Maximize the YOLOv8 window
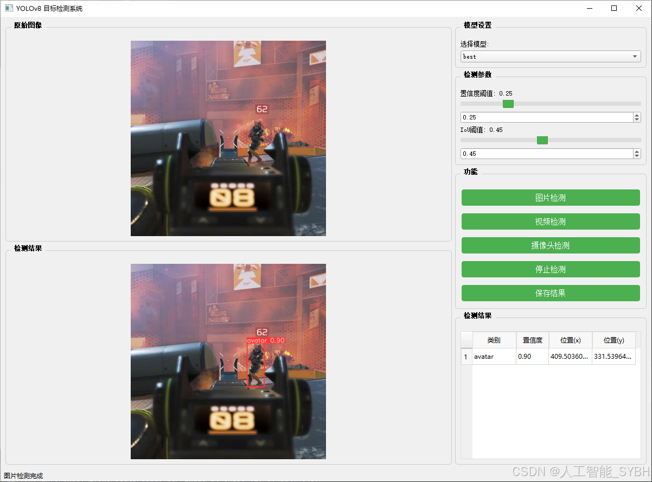The height and width of the screenshot is (482, 652). click(614, 8)
